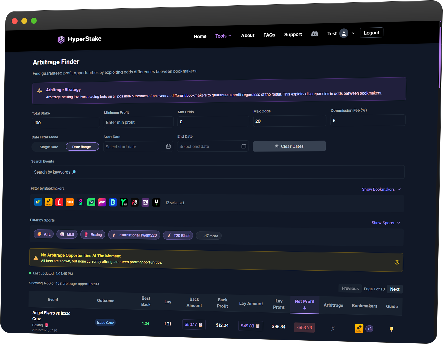
Task: Open the Discord link icon
Action: [315, 34]
